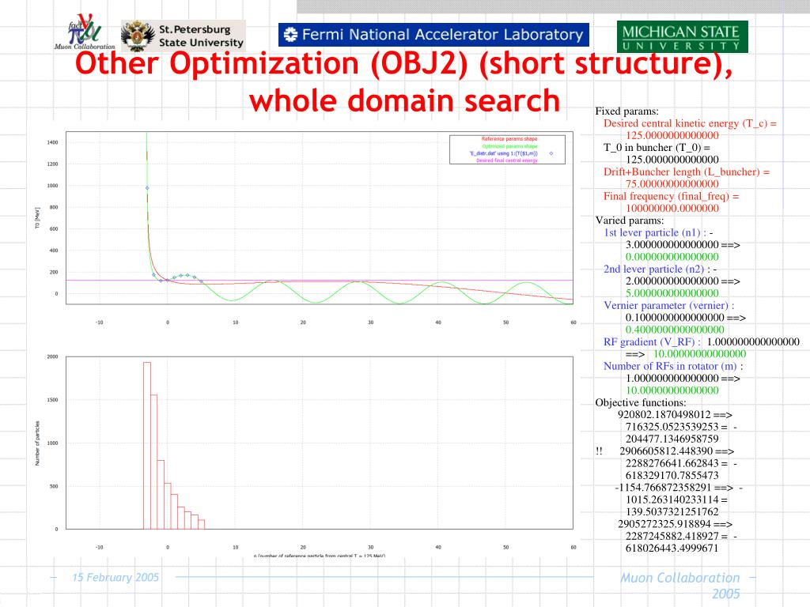Screen dimensions: 810x607
Task: Click the double exclamation mark beside objective values
Action: click(599, 451)
